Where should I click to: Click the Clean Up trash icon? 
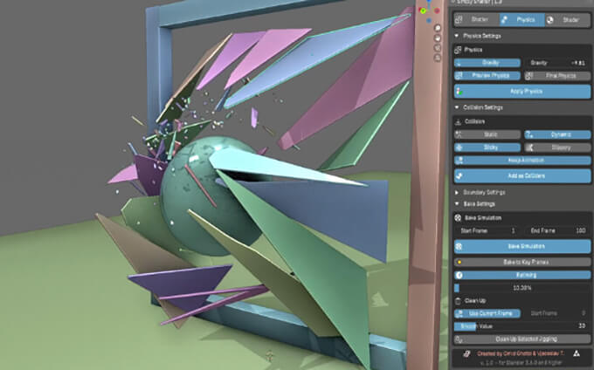pyautogui.click(x=459, y=301)
